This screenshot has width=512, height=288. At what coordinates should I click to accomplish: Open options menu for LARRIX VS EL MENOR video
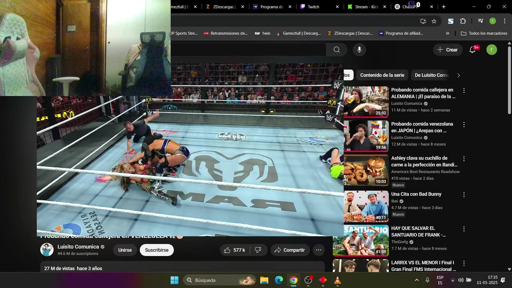(x=464, y=263)
